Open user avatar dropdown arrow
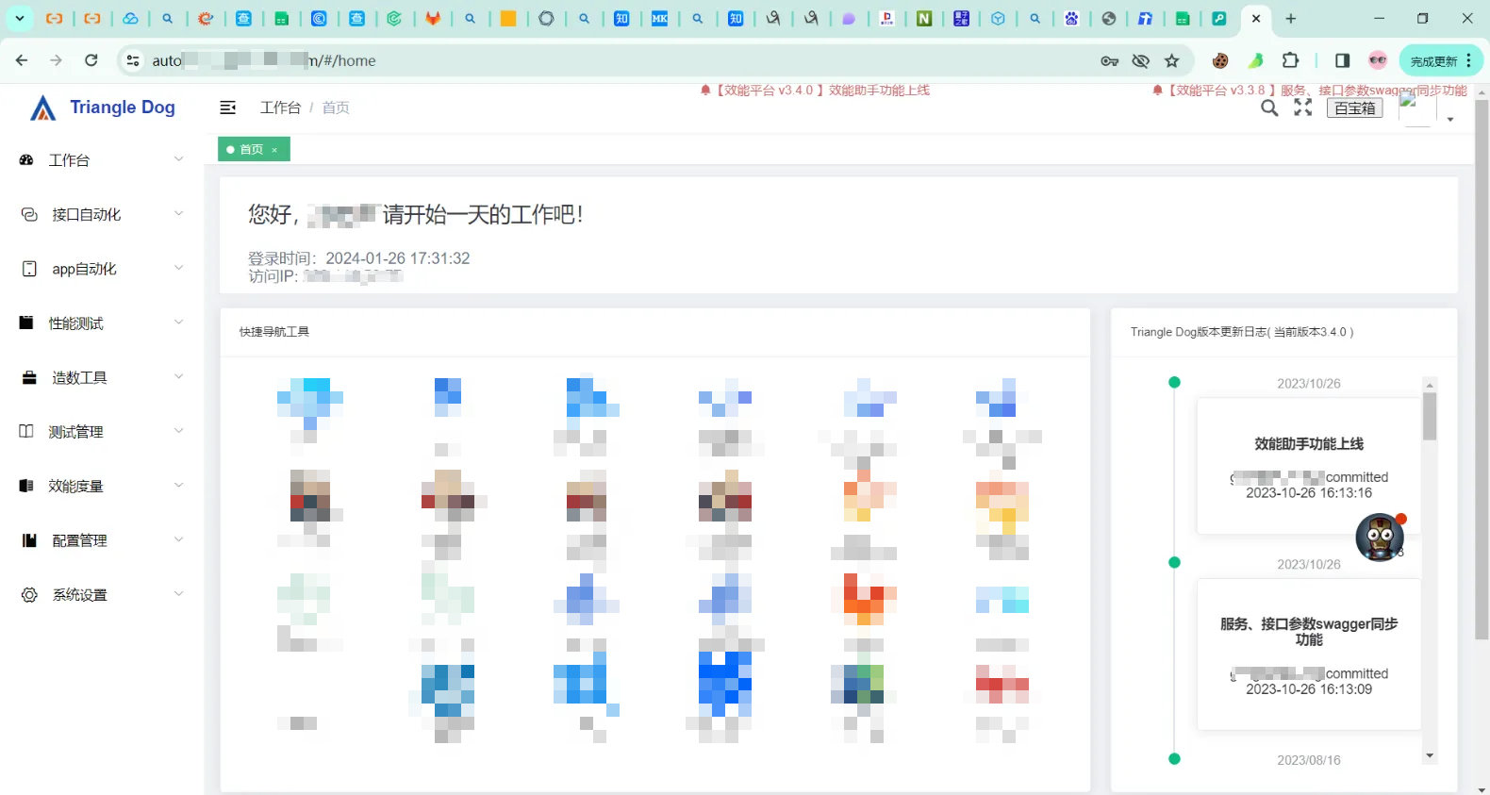1490x795 pixels. click(x=1450, y=120)
